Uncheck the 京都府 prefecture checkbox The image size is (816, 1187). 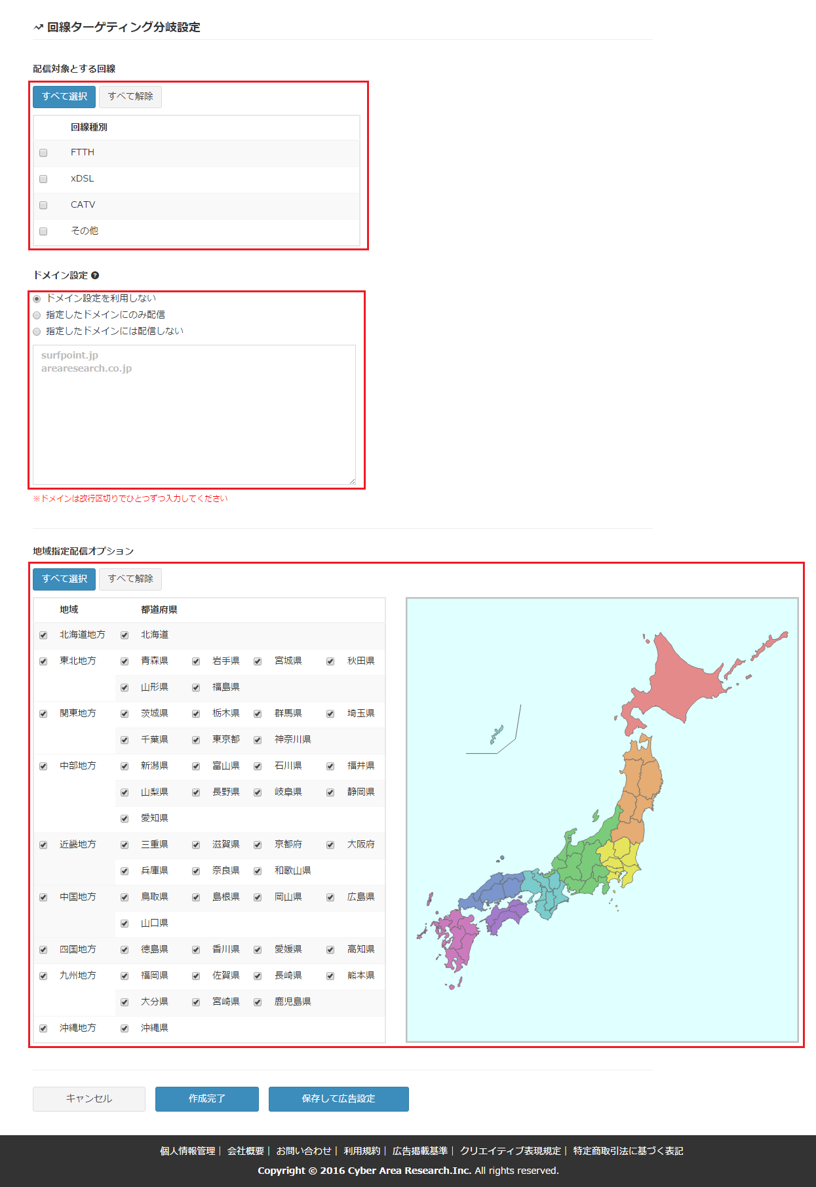258,845
